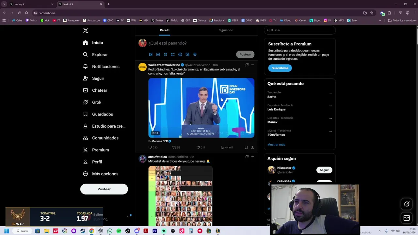Open Guardados bookmarks
This screenshot has height=235, width=418.
pyautogui.click(x=98, y=114)
